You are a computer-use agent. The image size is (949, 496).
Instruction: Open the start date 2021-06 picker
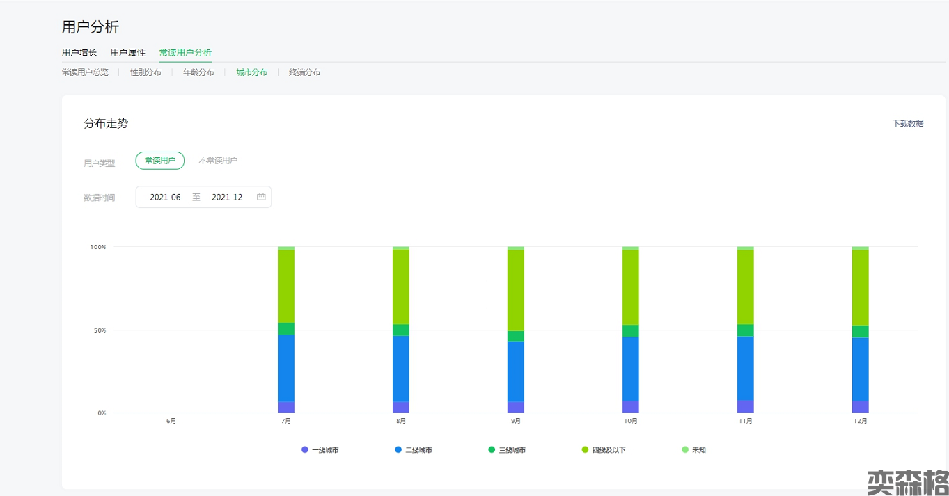coord(165,197)
